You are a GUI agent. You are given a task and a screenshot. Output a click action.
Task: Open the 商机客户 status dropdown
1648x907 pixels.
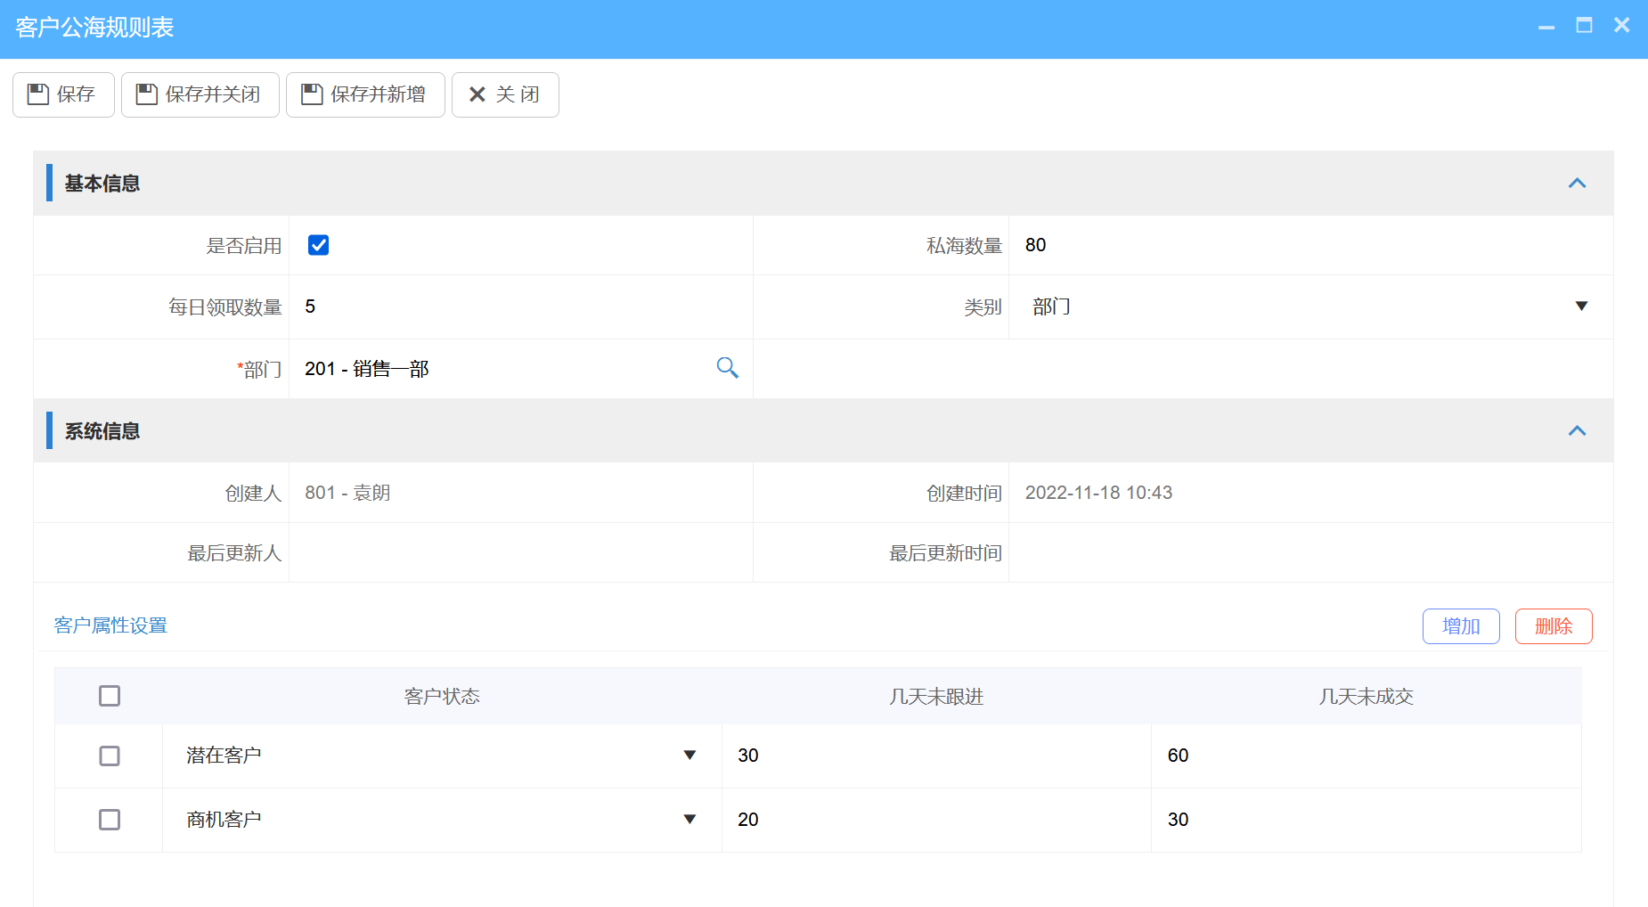[x=689, y=819]
